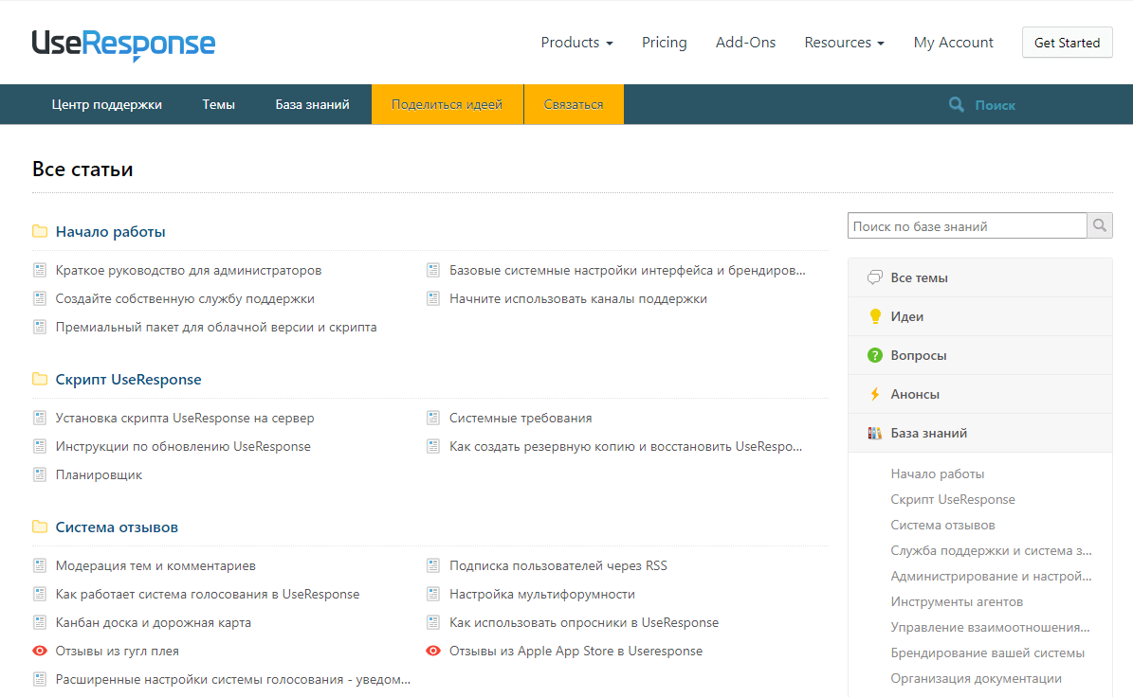
Task: Click the Поиск по базе знаний field
Action: point(966,226)
